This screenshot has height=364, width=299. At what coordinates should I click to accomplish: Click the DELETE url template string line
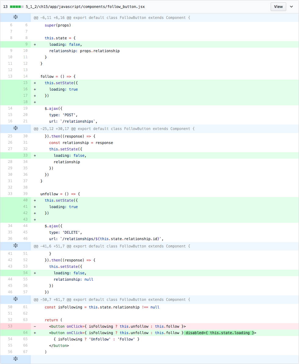[x=106, y=239]
